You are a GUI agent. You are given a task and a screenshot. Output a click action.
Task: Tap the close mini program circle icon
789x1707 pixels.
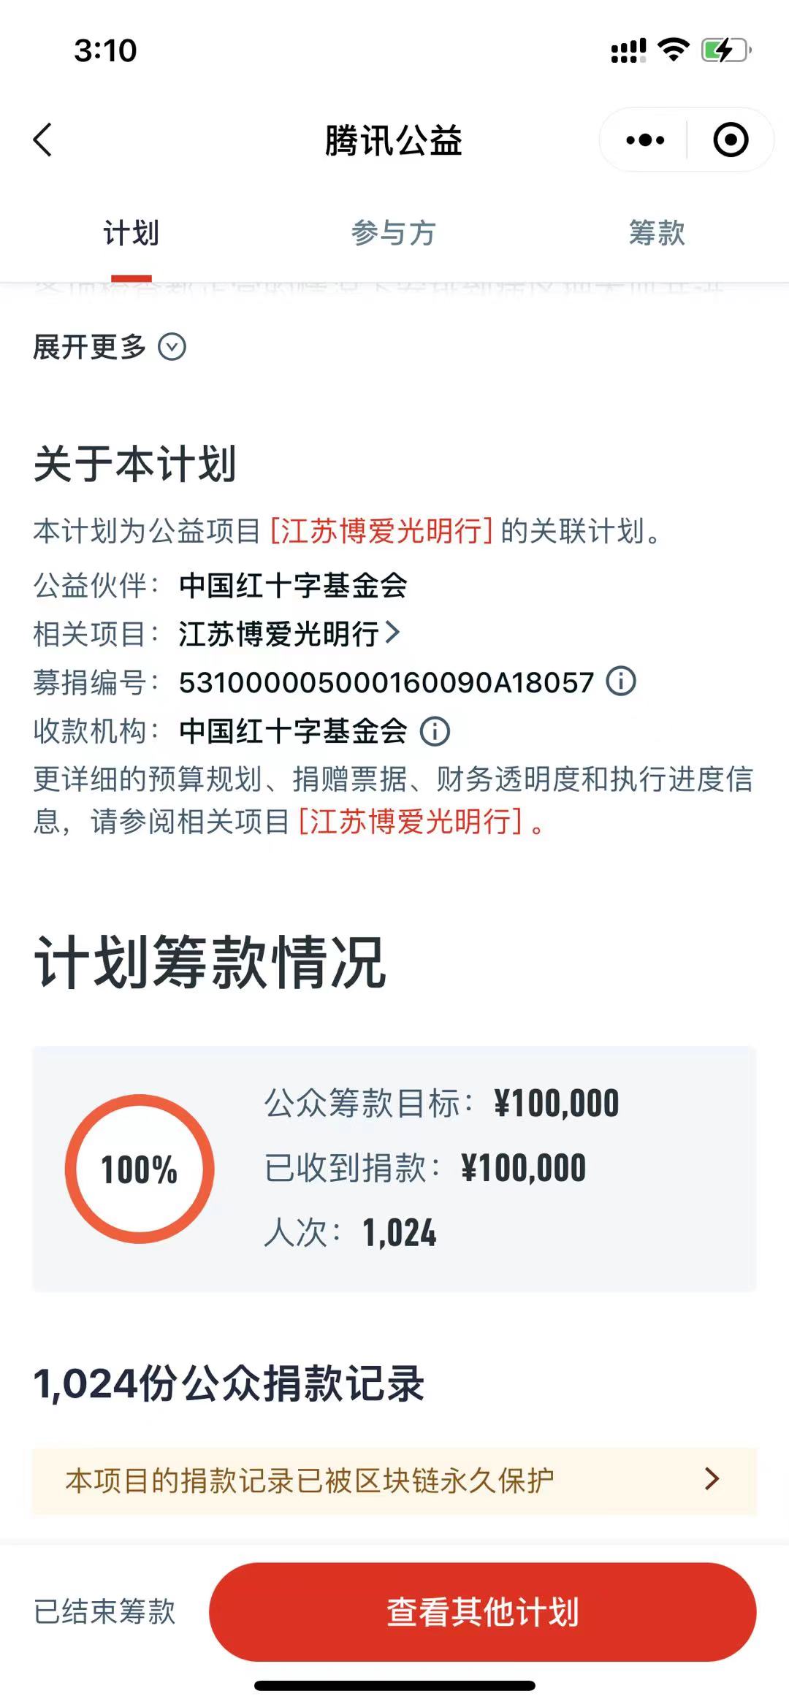point(730,140)
